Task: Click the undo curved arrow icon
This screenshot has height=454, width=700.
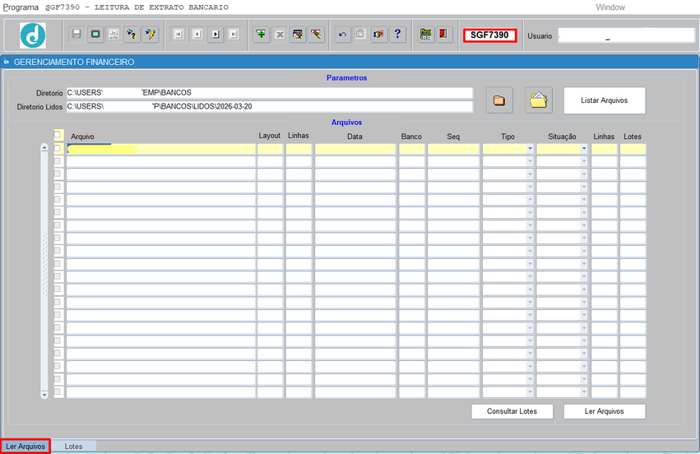Action: pyautogui.click(x=342, y=35)
